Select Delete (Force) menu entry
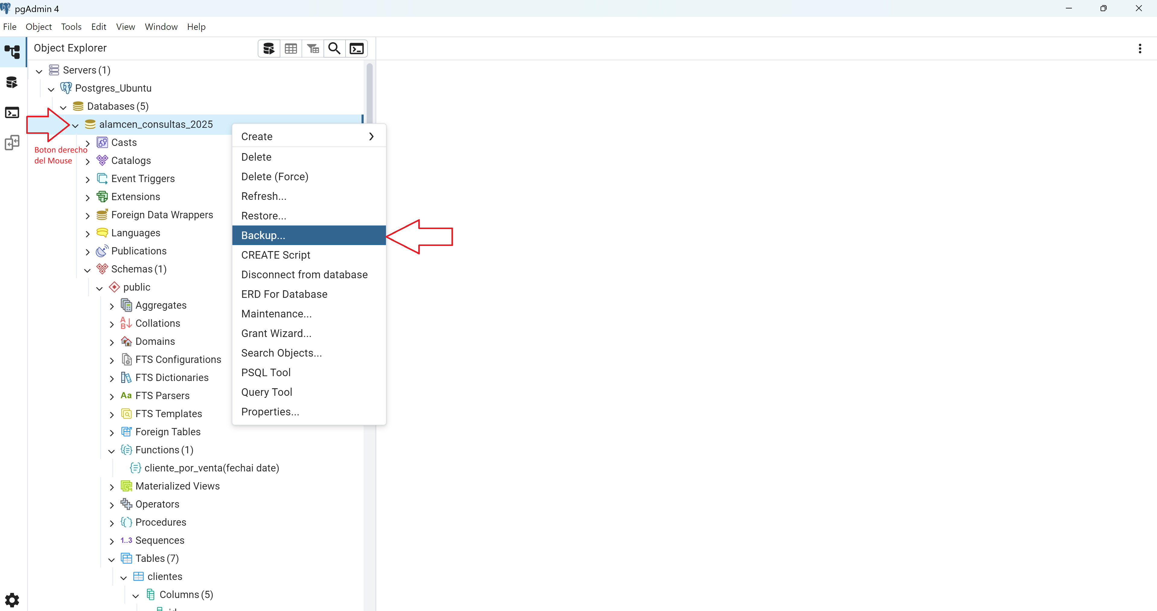Screen dimensions: 1157x611 click(x=308, y=176)
